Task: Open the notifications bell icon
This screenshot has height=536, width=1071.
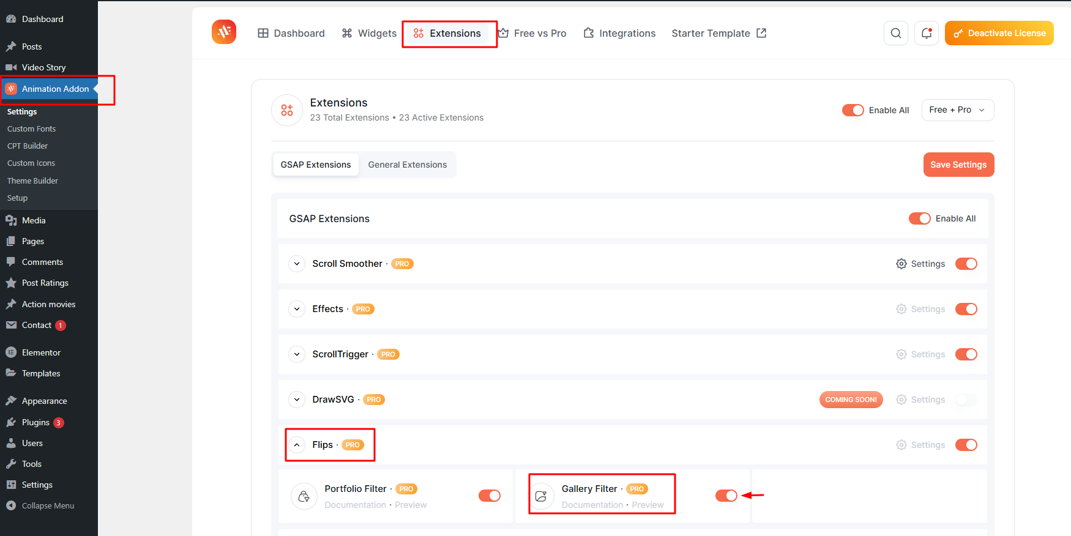Action: click(927, 33)
